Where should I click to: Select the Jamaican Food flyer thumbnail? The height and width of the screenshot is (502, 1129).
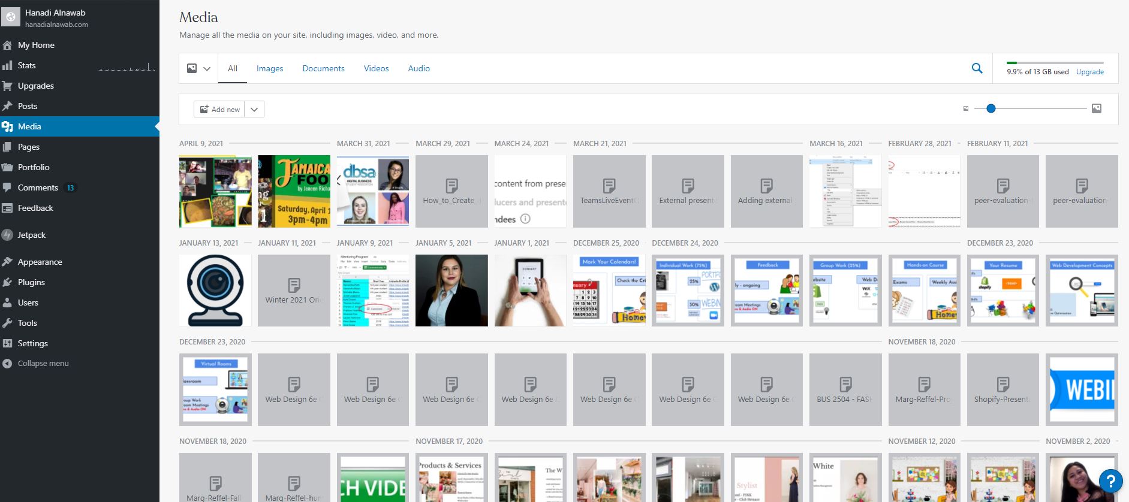[294, 191]
